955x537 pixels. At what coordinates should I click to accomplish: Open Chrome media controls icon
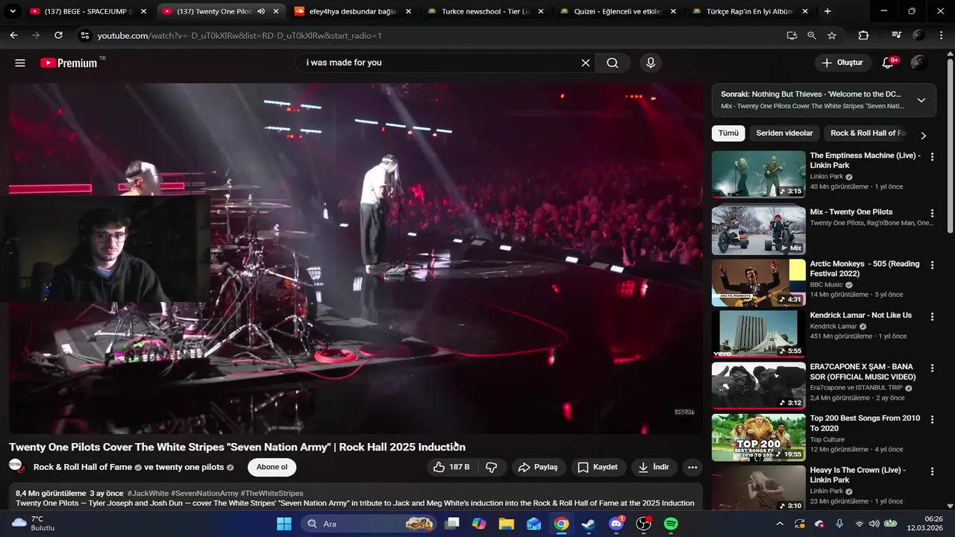[x=897, y=35]
